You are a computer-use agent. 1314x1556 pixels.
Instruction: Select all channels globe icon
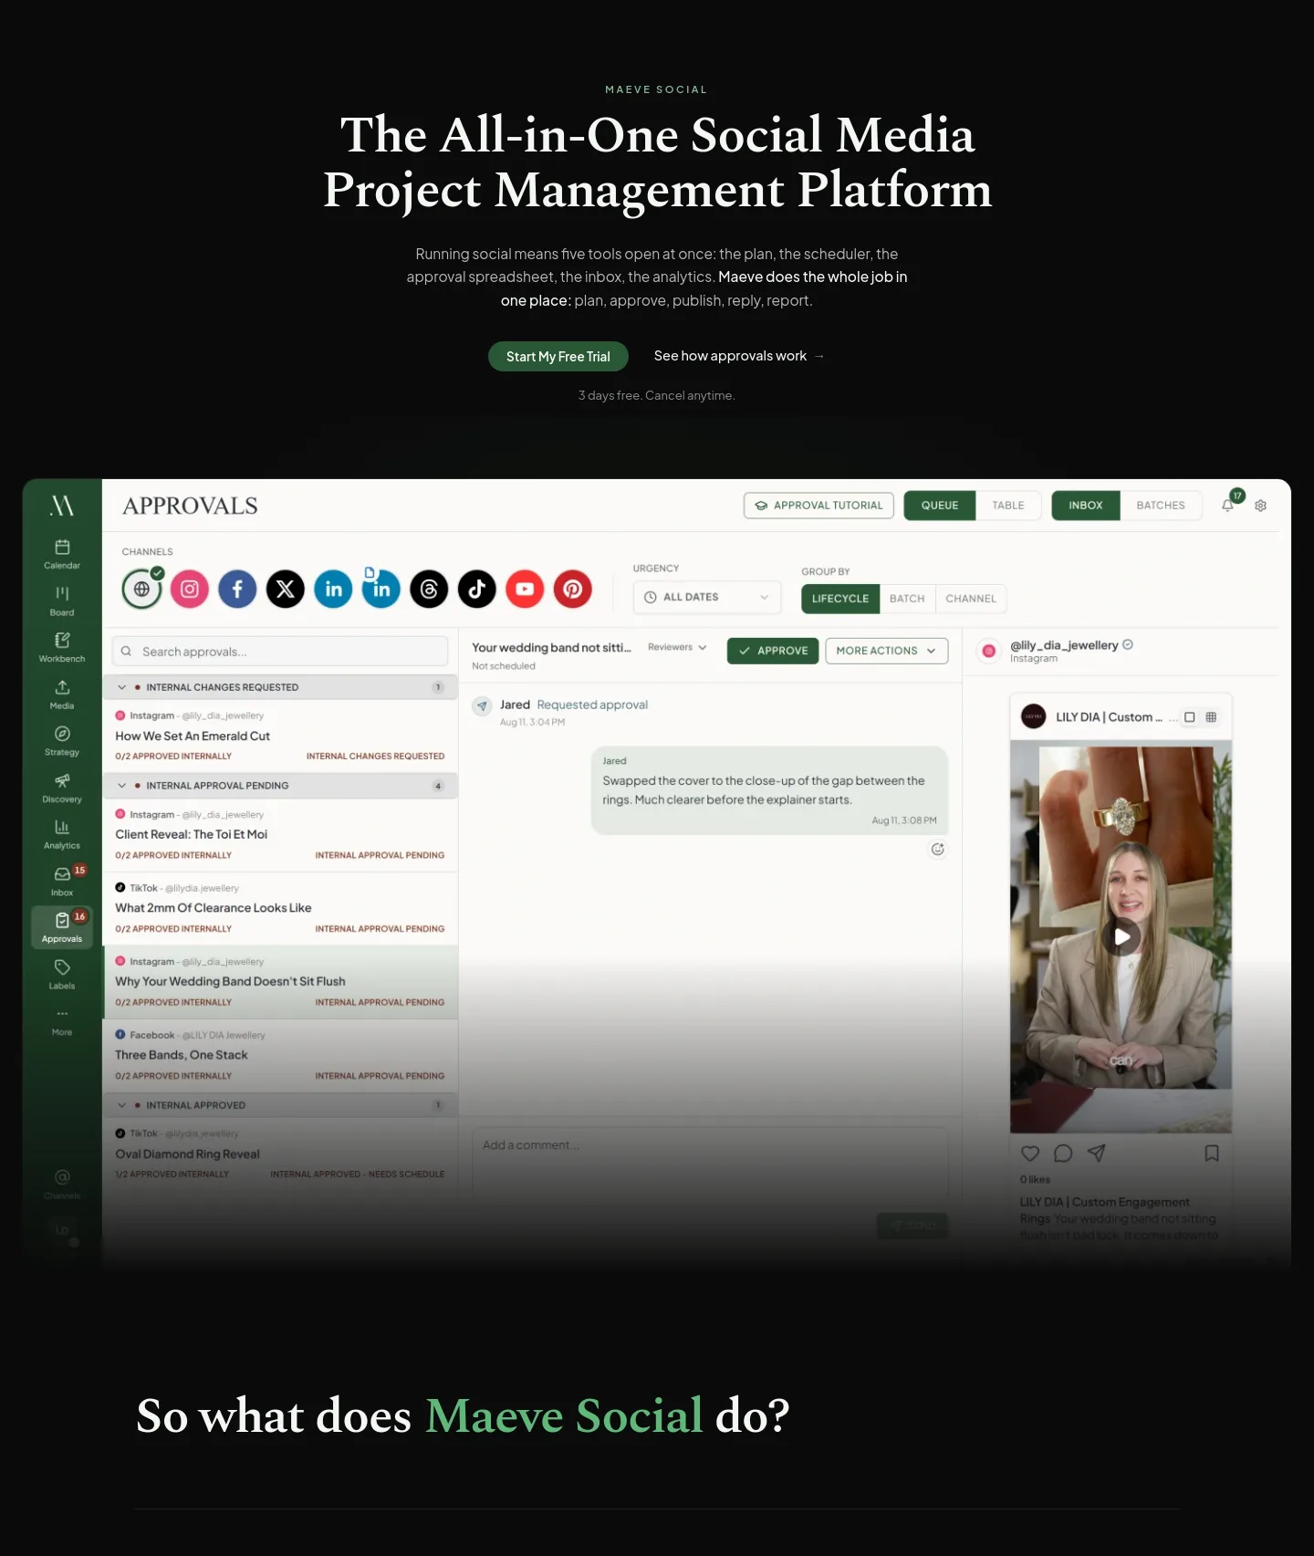coord(141,589)
